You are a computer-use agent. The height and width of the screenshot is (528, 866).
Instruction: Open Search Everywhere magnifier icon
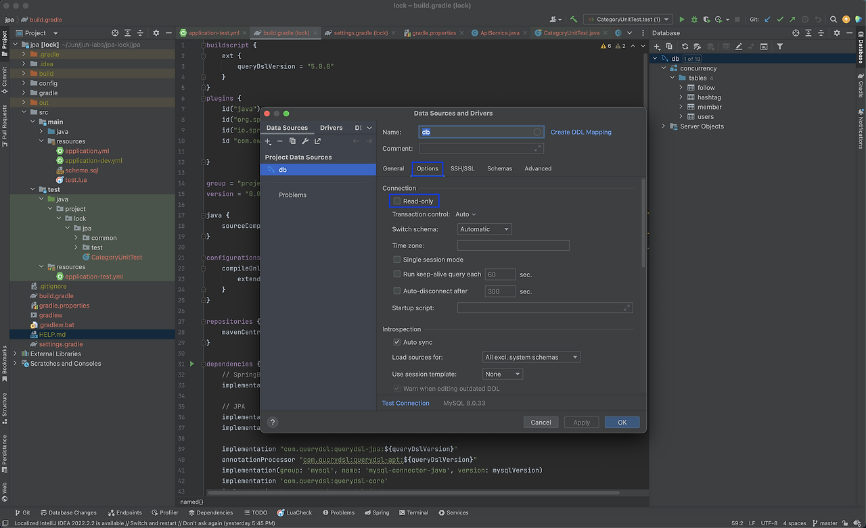pos(834,20)
